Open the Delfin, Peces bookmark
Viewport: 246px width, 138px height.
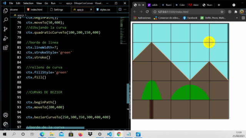coord(213,18)
